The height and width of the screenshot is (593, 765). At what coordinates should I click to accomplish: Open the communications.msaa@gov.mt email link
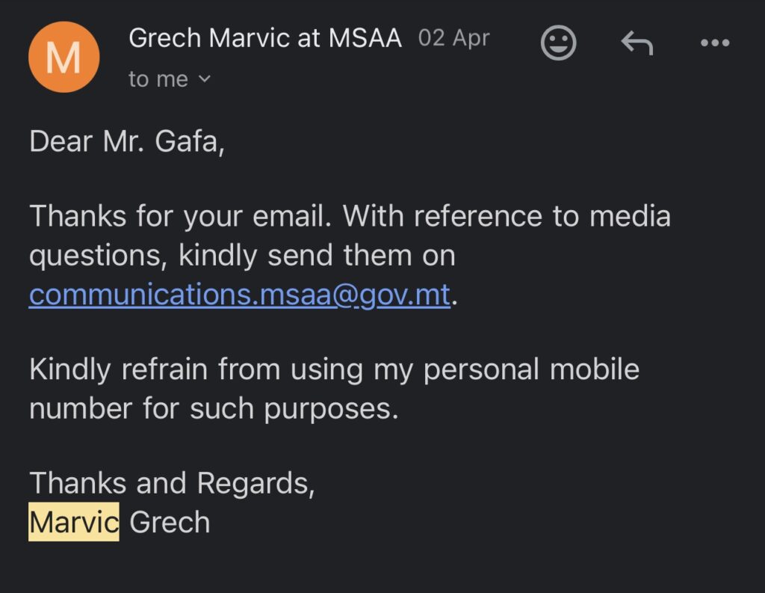tap(240, 295)
